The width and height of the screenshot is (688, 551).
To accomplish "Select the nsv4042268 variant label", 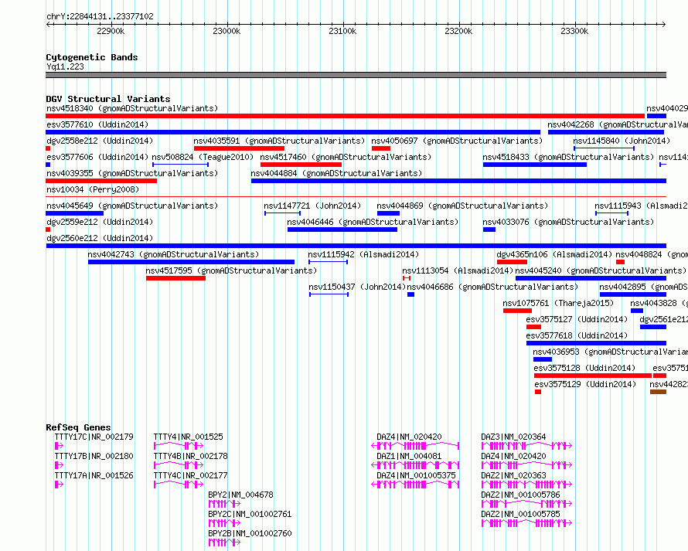I will 618,124.
